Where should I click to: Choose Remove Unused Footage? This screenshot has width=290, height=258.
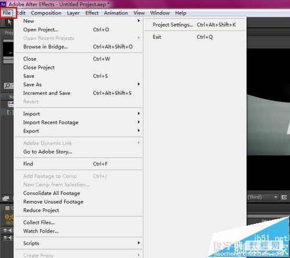(79, 202)
